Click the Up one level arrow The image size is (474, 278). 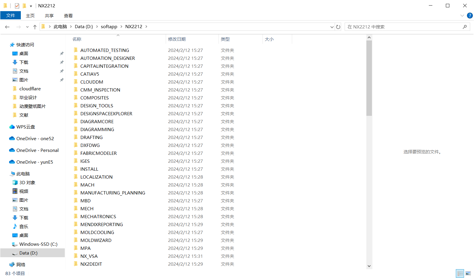35,27
